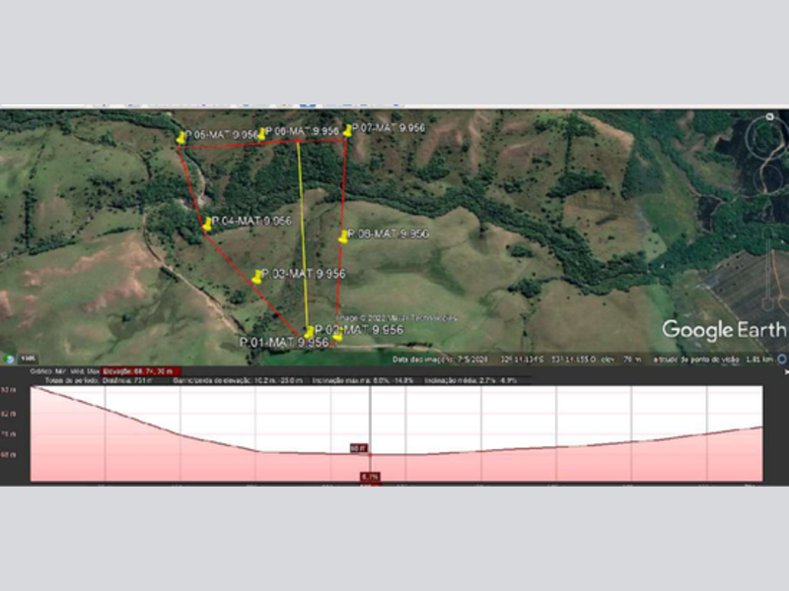789x591 pixels.
Task: Click the P.02-MAT 9.956 label
Action: 359,330
